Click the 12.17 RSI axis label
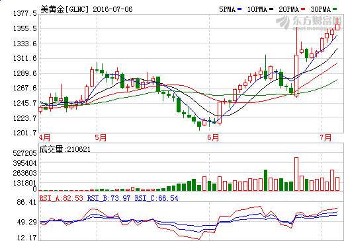Viewport: 344px width, 241px height. pyautogui.click(x=26, y=238)
